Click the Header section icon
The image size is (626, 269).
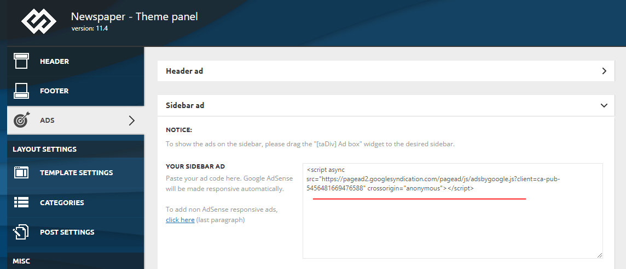tap(21, 61)
